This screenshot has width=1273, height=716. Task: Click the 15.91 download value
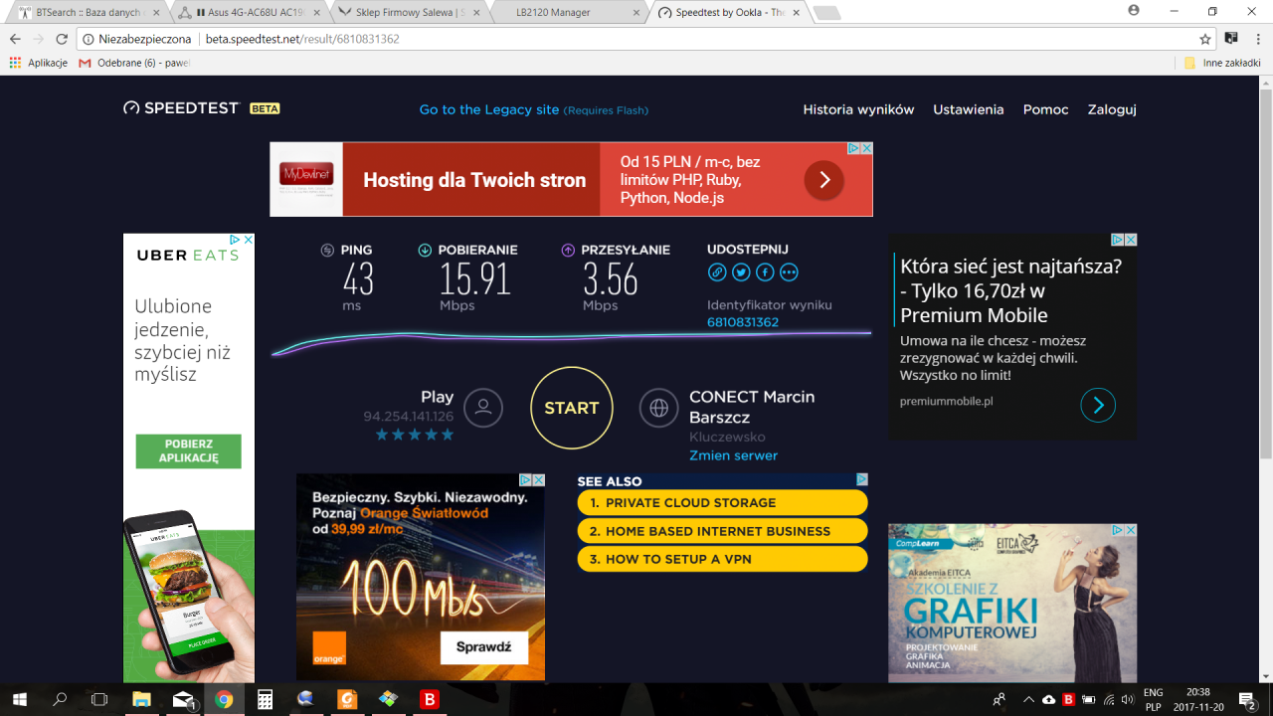pos(475,279)
